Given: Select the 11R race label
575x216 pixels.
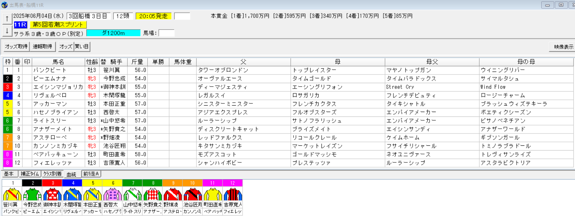Looking at the screenshot, I should tap(20, 25).
